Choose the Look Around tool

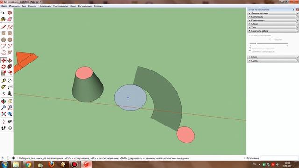pyautogui.click(x=10, y=122)
